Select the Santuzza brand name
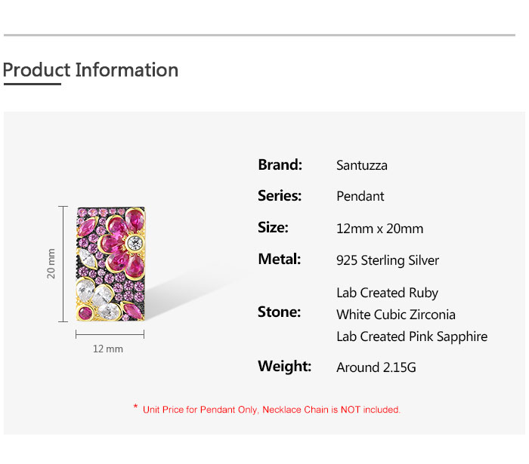This screenshot has width=529, height=464. point(362,165)
